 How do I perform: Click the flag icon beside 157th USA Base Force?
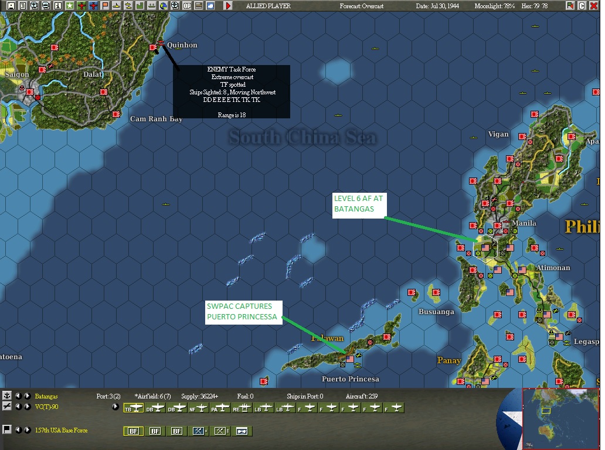(6, 429)
